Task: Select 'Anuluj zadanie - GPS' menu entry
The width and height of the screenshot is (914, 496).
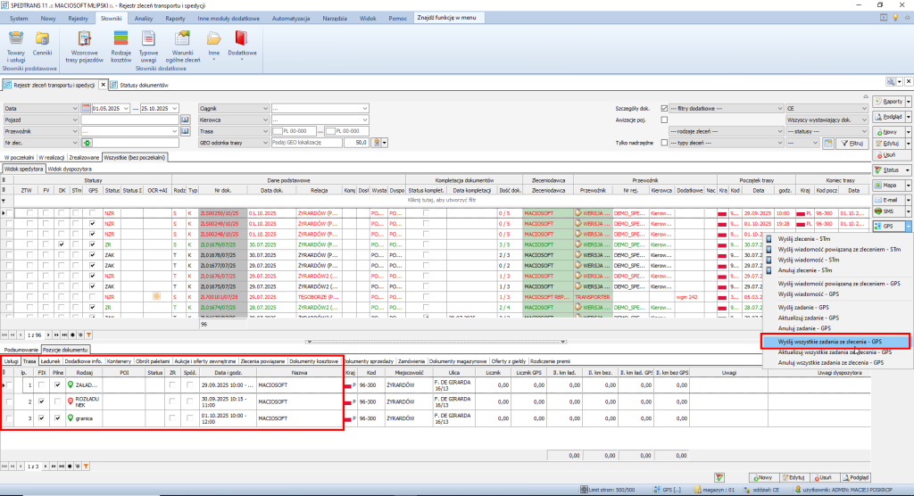Action: [x=805, y=328]
